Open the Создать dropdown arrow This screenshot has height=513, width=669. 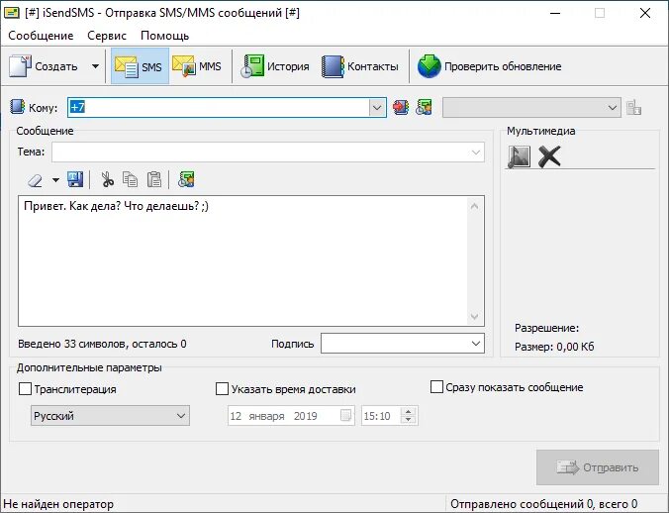pyautogui.click(x=96, y=66)
